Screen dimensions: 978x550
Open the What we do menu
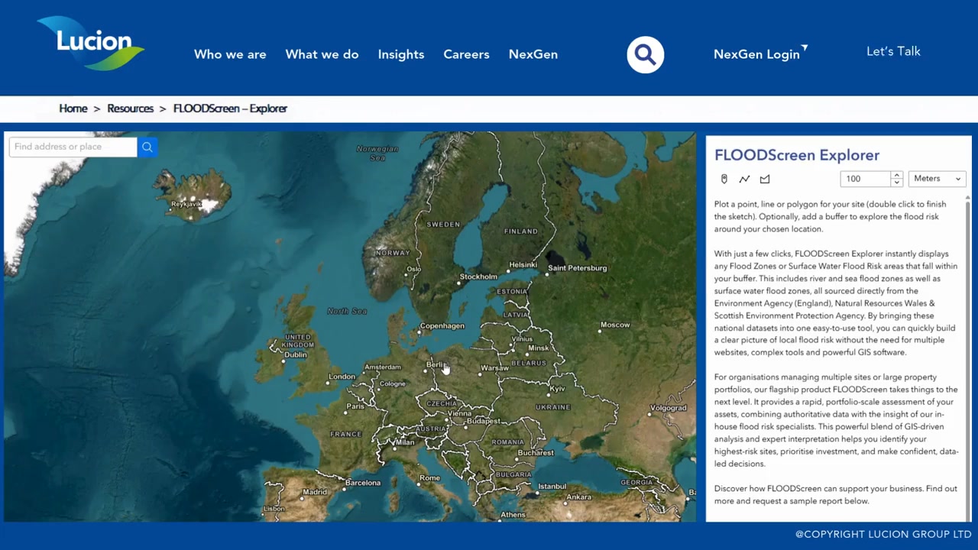pyautogui.click(x=322, y=54)
